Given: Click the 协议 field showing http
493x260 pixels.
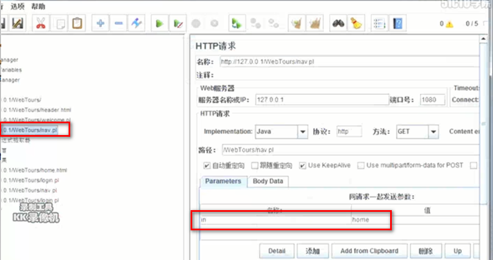Looking at the screenshot, I should pos(349,132).
